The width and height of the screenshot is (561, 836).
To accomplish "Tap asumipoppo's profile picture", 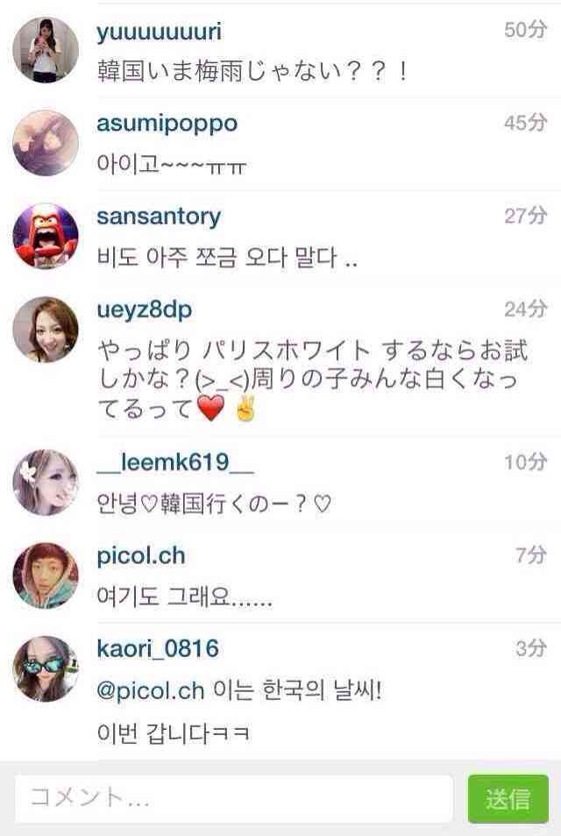I will tap(46, 143).
